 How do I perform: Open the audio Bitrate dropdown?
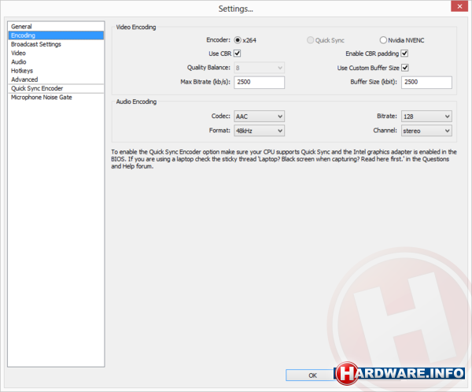tap(426, 116)
